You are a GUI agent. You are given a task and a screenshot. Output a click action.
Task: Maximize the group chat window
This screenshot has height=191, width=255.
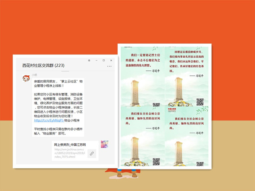103,60
